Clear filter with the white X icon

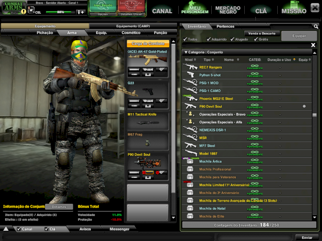[x=313, y=45]
